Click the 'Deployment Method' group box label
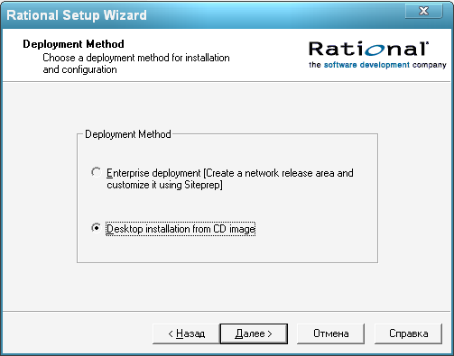454x356 pixels. [128, 134]
